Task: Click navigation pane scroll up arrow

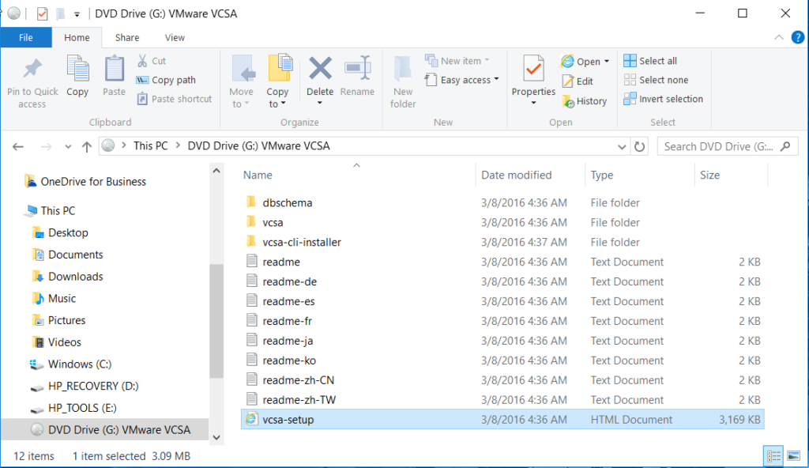Action: pos(216,171)
